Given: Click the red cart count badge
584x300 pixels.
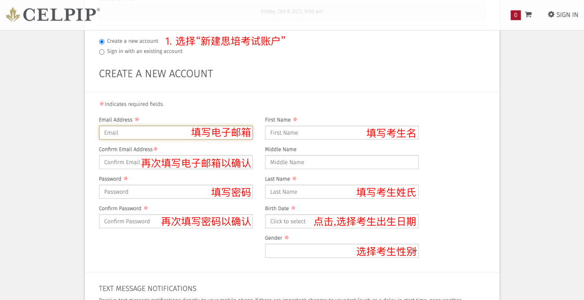Looking at the screenshot, I should pos(515,15).
